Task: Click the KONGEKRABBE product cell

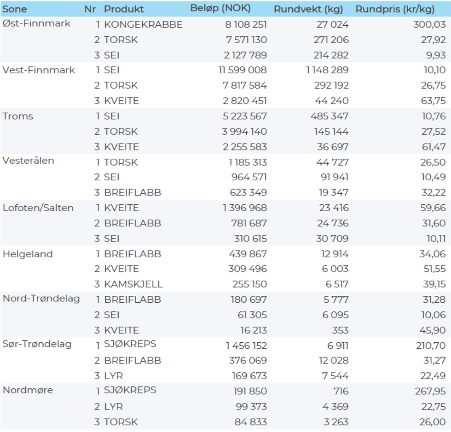Action: tap(143, 24)
